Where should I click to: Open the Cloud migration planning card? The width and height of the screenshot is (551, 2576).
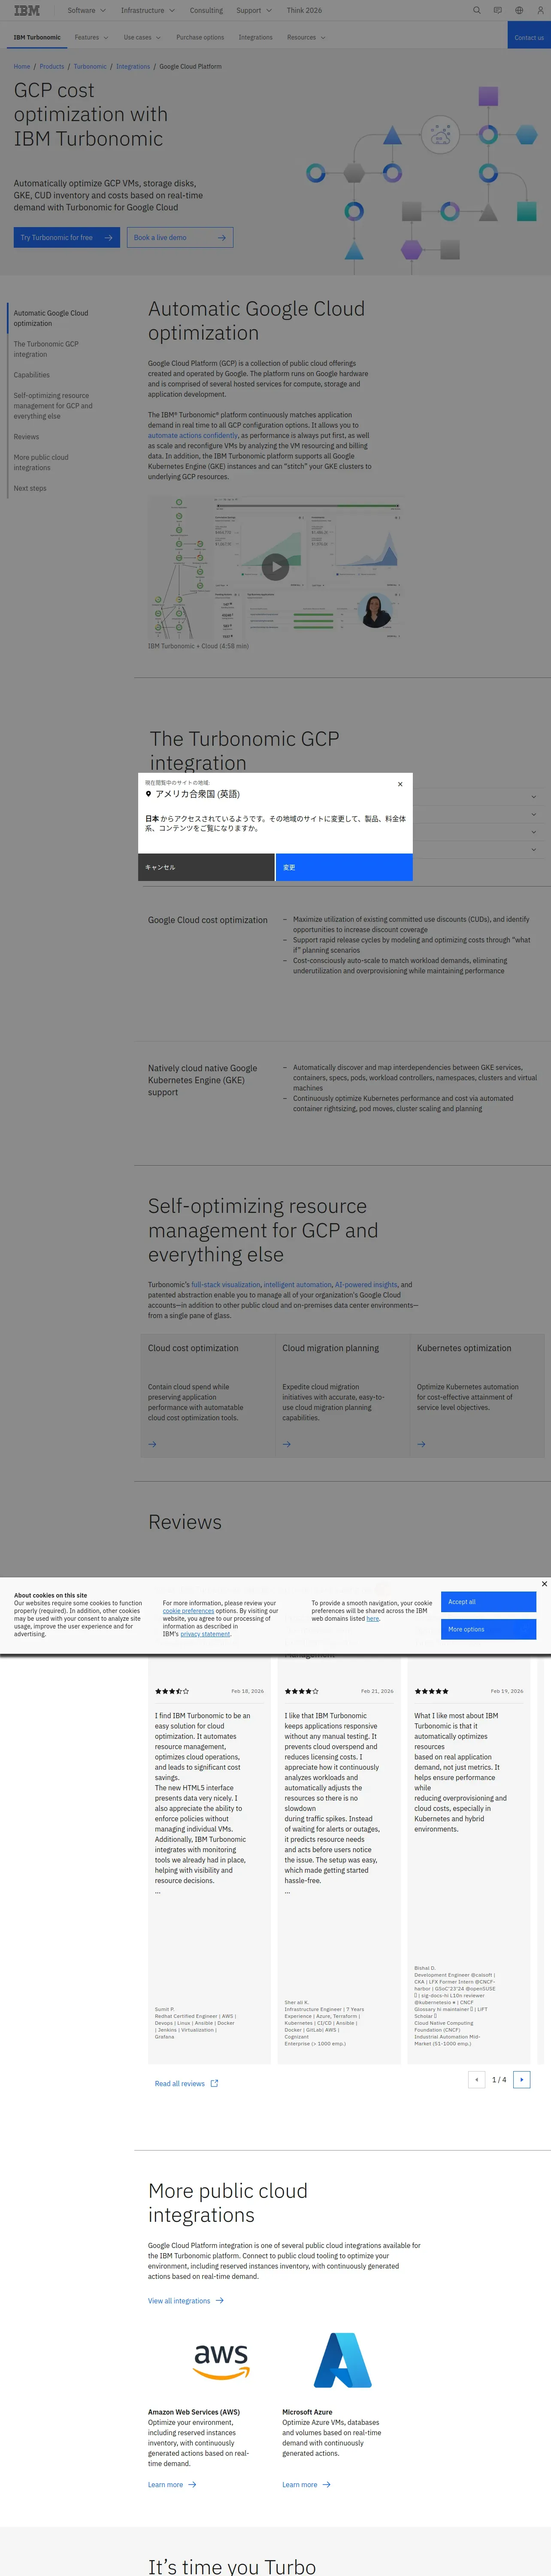coord(341,1395)
